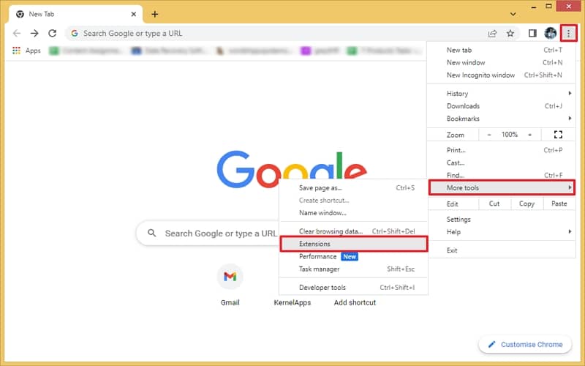Click the share page icon

click(x=492, y=34)
